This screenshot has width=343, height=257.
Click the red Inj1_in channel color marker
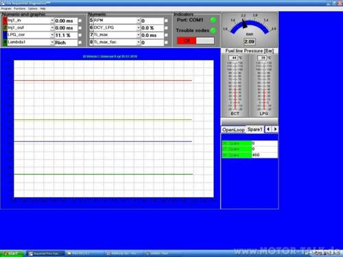tap(5, 21)
